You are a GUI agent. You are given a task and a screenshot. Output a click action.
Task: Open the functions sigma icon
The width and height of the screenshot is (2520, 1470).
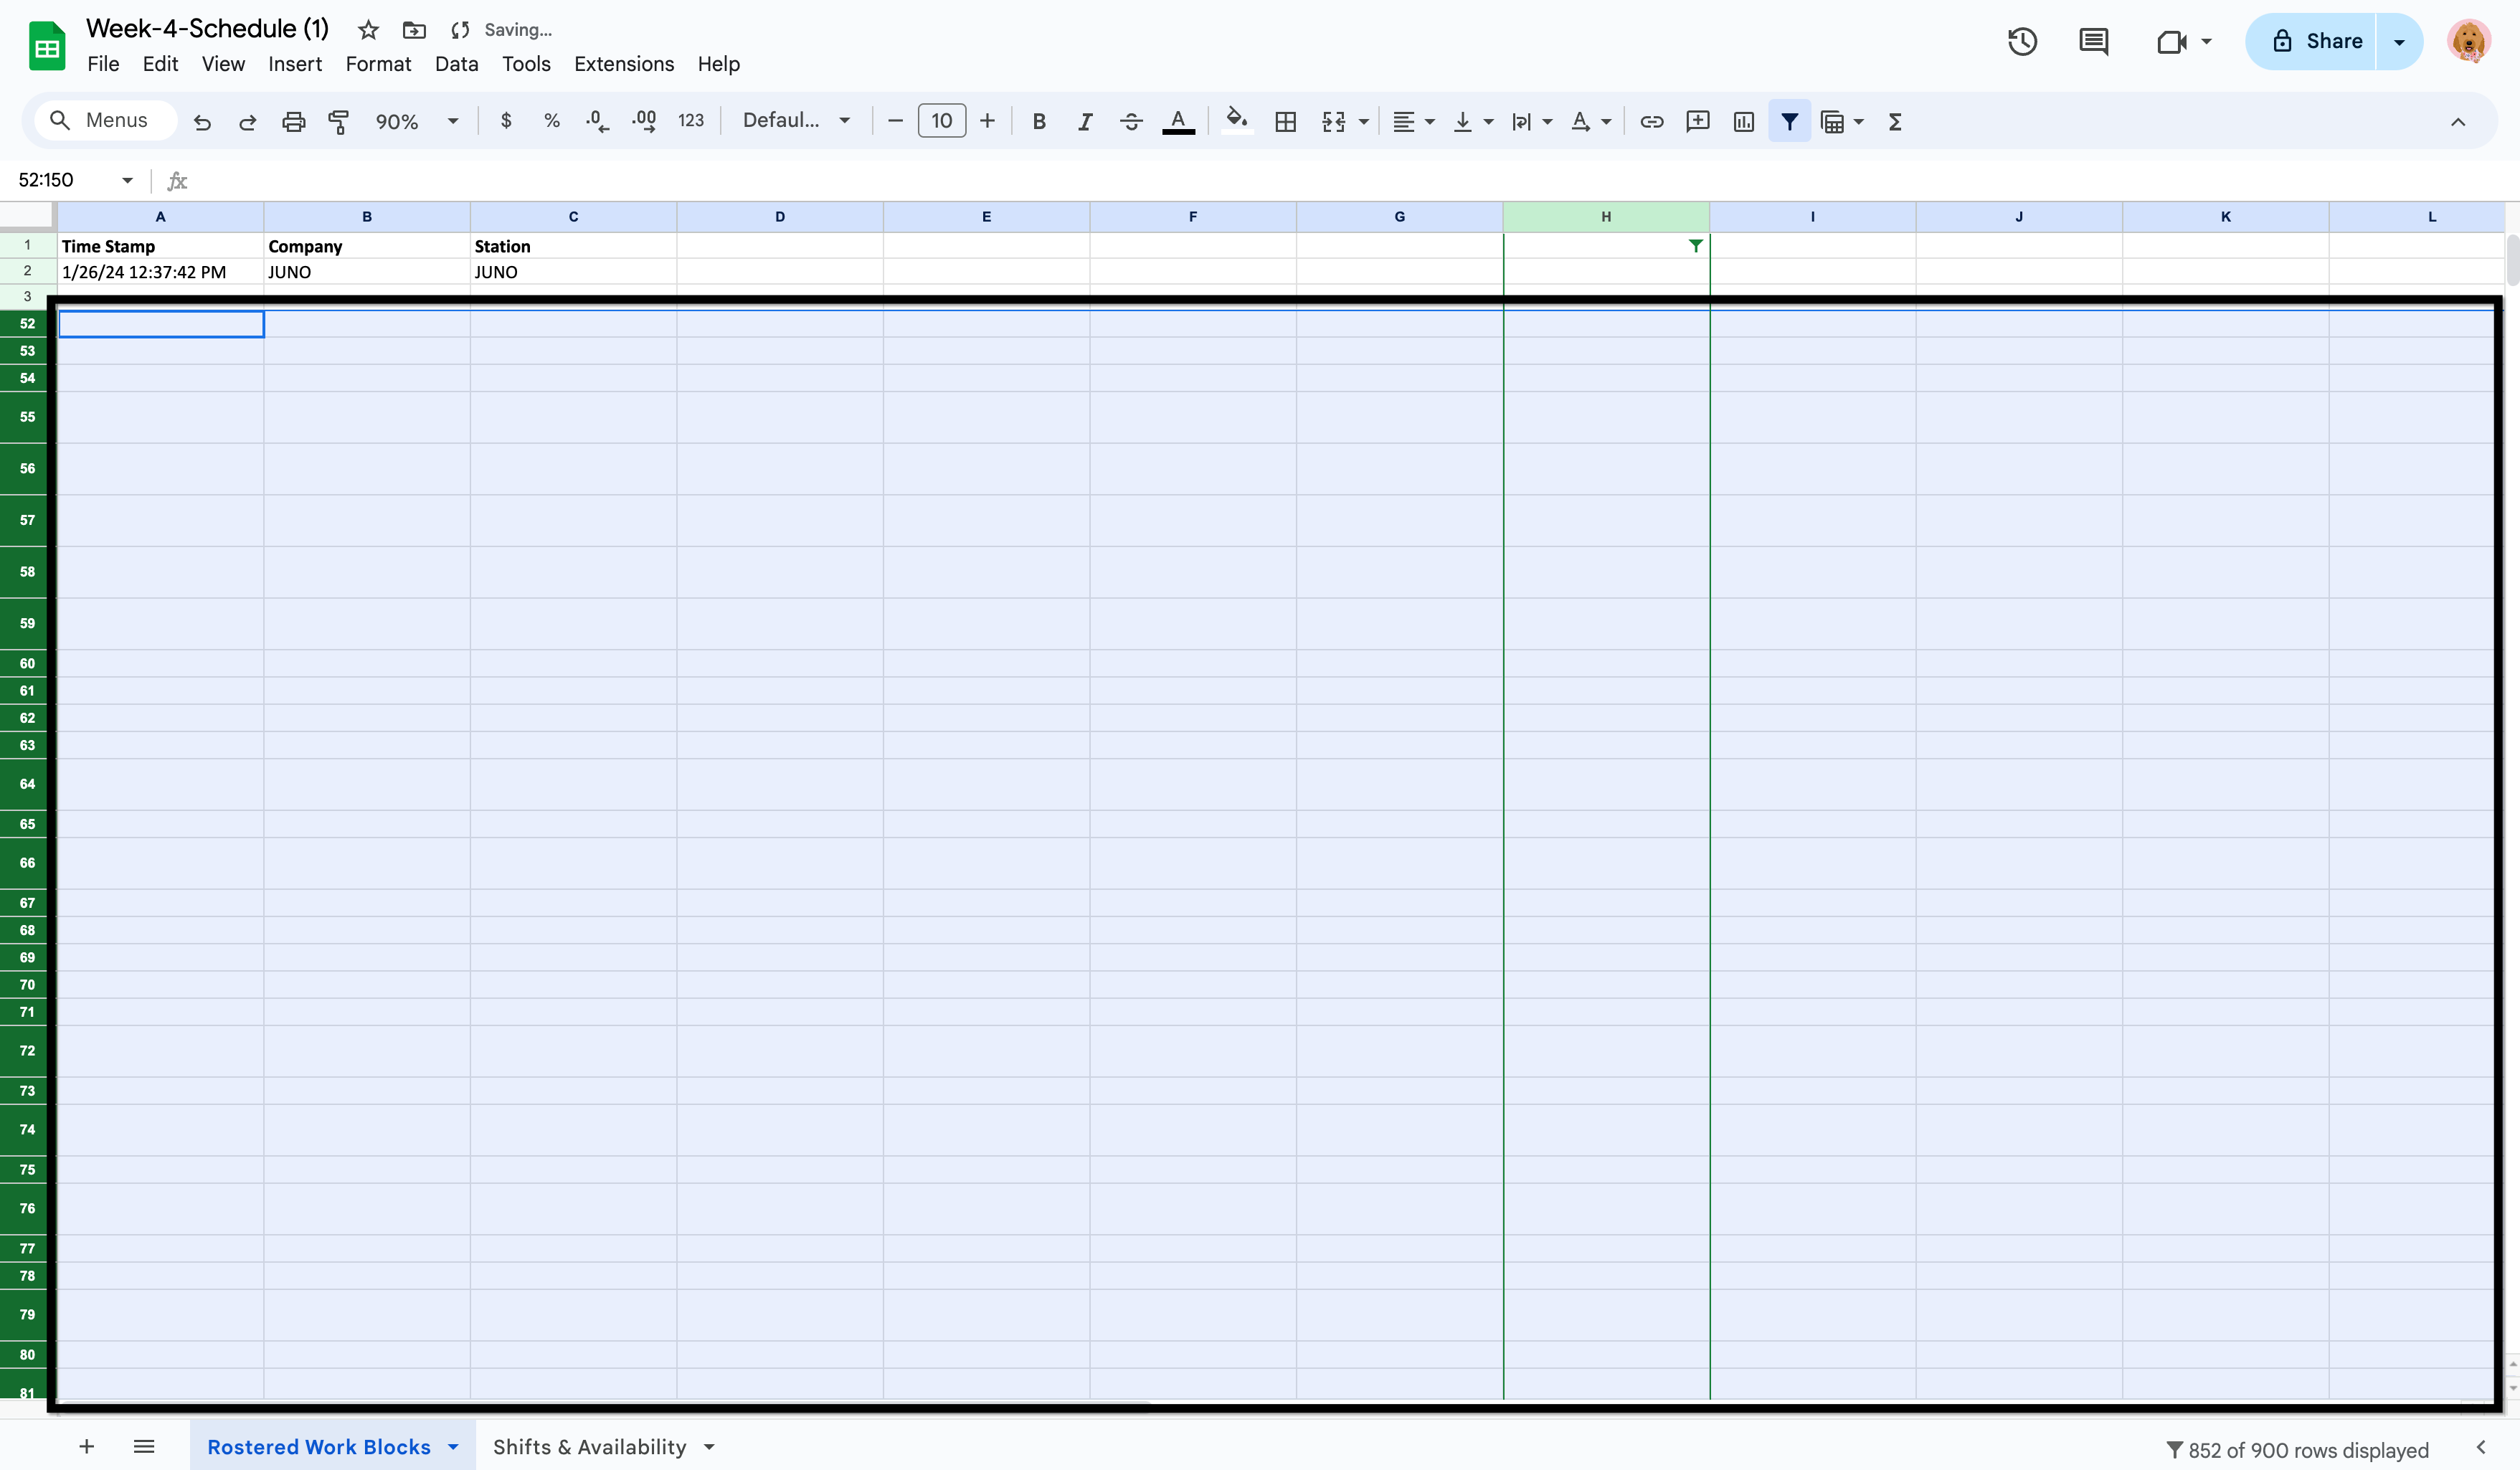click(1894, 122)
